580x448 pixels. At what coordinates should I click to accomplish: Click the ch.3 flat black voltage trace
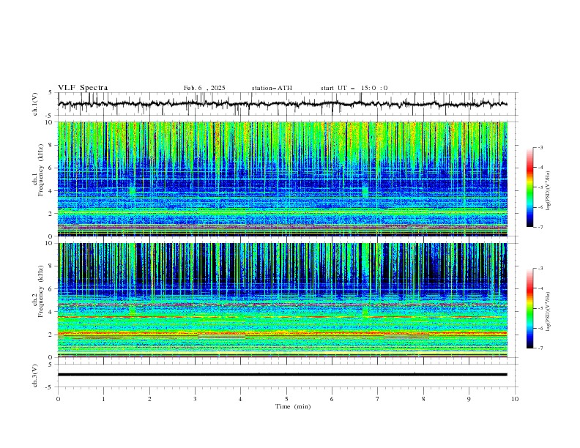point(282,375)
